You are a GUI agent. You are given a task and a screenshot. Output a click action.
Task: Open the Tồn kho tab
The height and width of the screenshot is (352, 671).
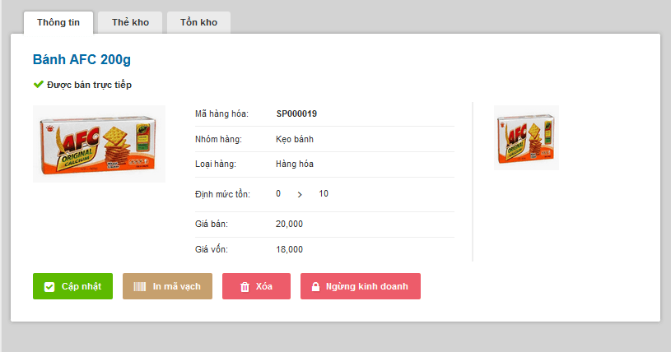198,22
